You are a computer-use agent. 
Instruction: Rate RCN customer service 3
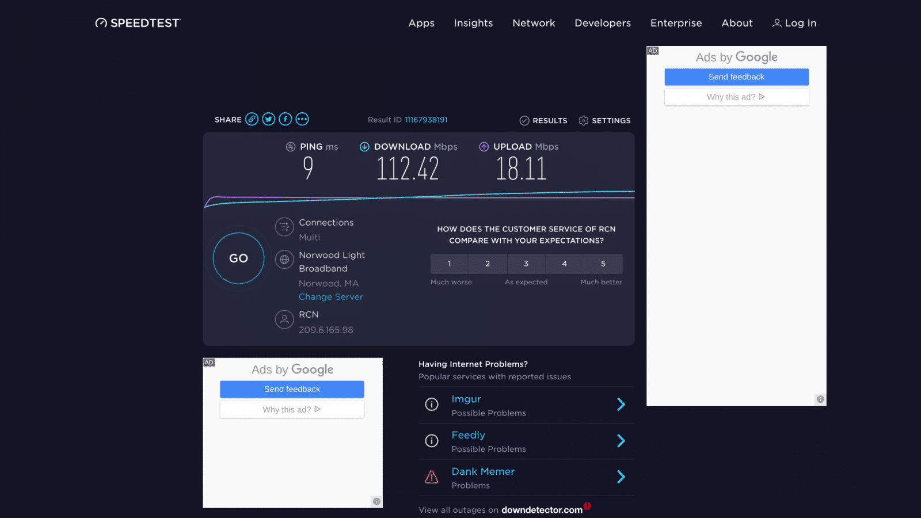pyautogui.click(x=526, y=264)
